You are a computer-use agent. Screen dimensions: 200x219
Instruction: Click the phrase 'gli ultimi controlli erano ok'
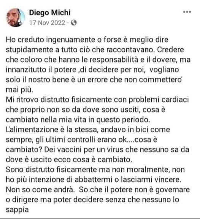[x=81, y=140]
